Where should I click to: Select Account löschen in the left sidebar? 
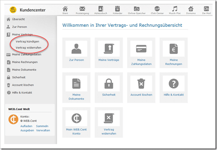coord(23,85)
